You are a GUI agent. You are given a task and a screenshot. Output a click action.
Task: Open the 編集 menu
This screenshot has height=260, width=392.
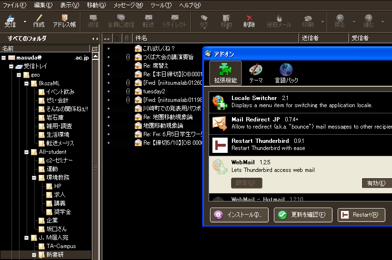43,5
